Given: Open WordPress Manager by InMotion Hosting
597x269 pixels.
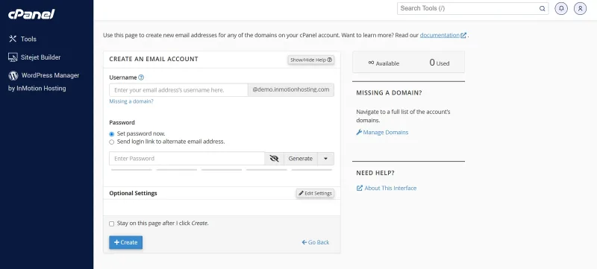Looking at the screenshot, I should coord(44,82).
